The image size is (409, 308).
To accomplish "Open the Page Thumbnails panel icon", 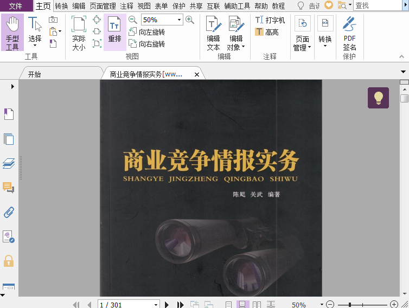I will [x=9, y=139].
